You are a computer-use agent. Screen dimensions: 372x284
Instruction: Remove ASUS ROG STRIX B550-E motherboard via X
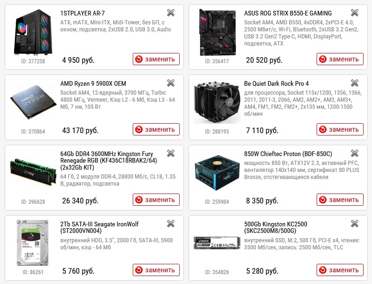click(355, 13)
